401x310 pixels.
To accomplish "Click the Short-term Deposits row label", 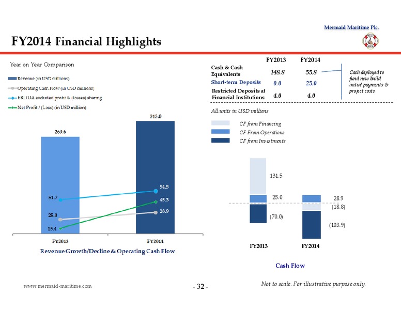I will pyautogui.click(x=236, y=82).
